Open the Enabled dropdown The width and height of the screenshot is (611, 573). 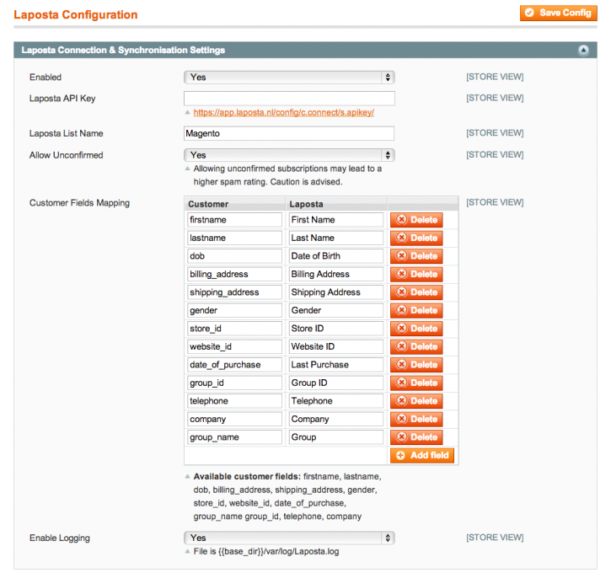pyautogui.click(x=289, y=78)
